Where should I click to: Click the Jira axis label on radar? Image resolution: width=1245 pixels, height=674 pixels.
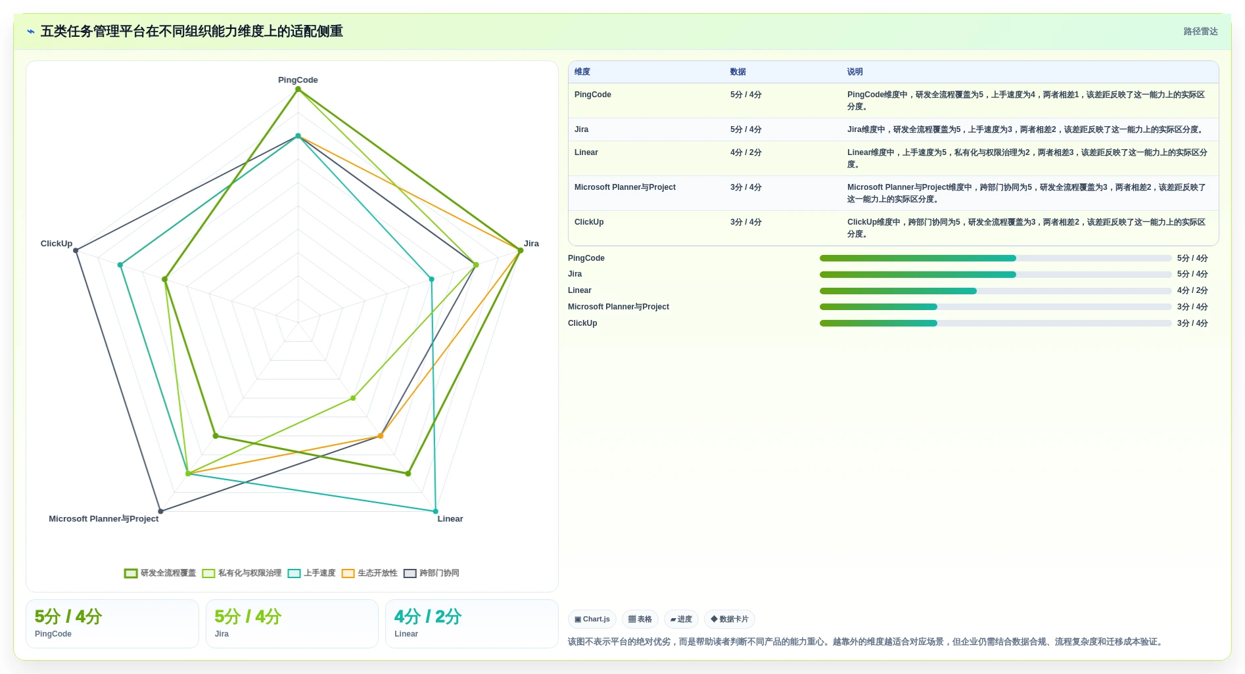tap(531, 244)
